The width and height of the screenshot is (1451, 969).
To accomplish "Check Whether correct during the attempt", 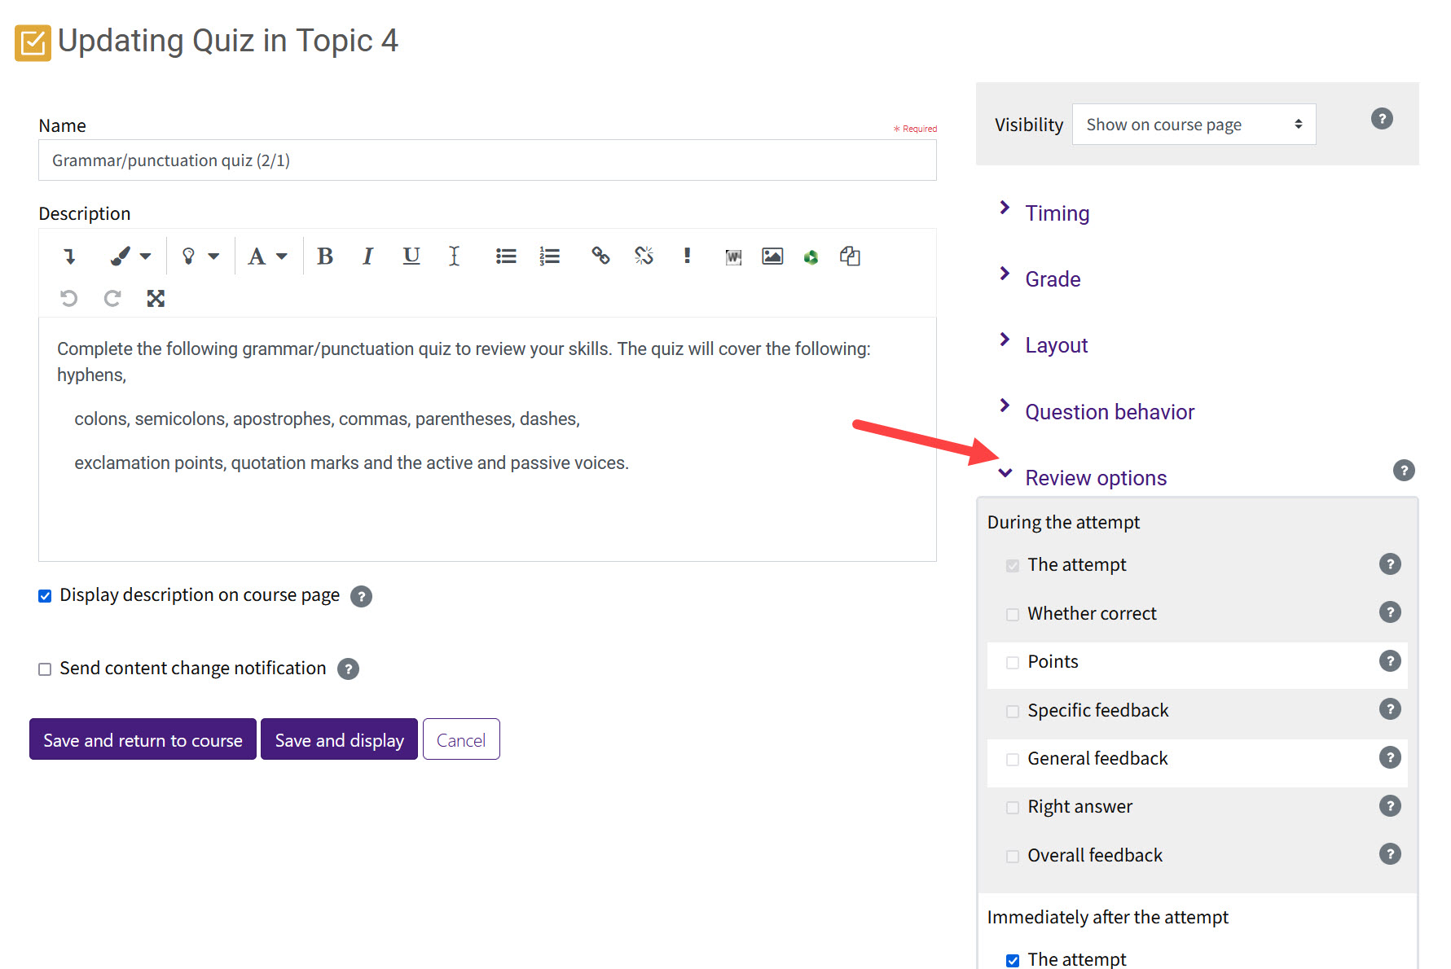I will (1012, 615).
